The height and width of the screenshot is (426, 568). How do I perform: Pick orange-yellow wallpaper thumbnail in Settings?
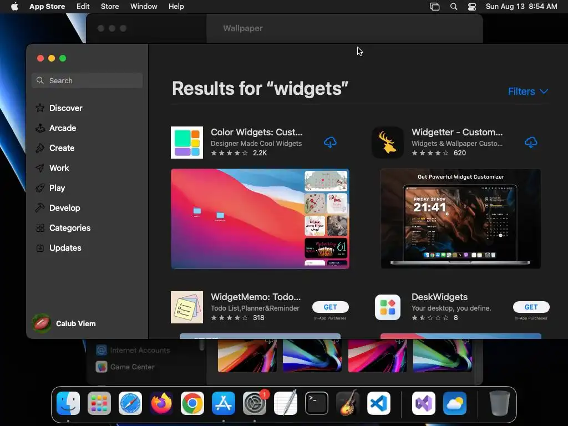coord(247,356)
